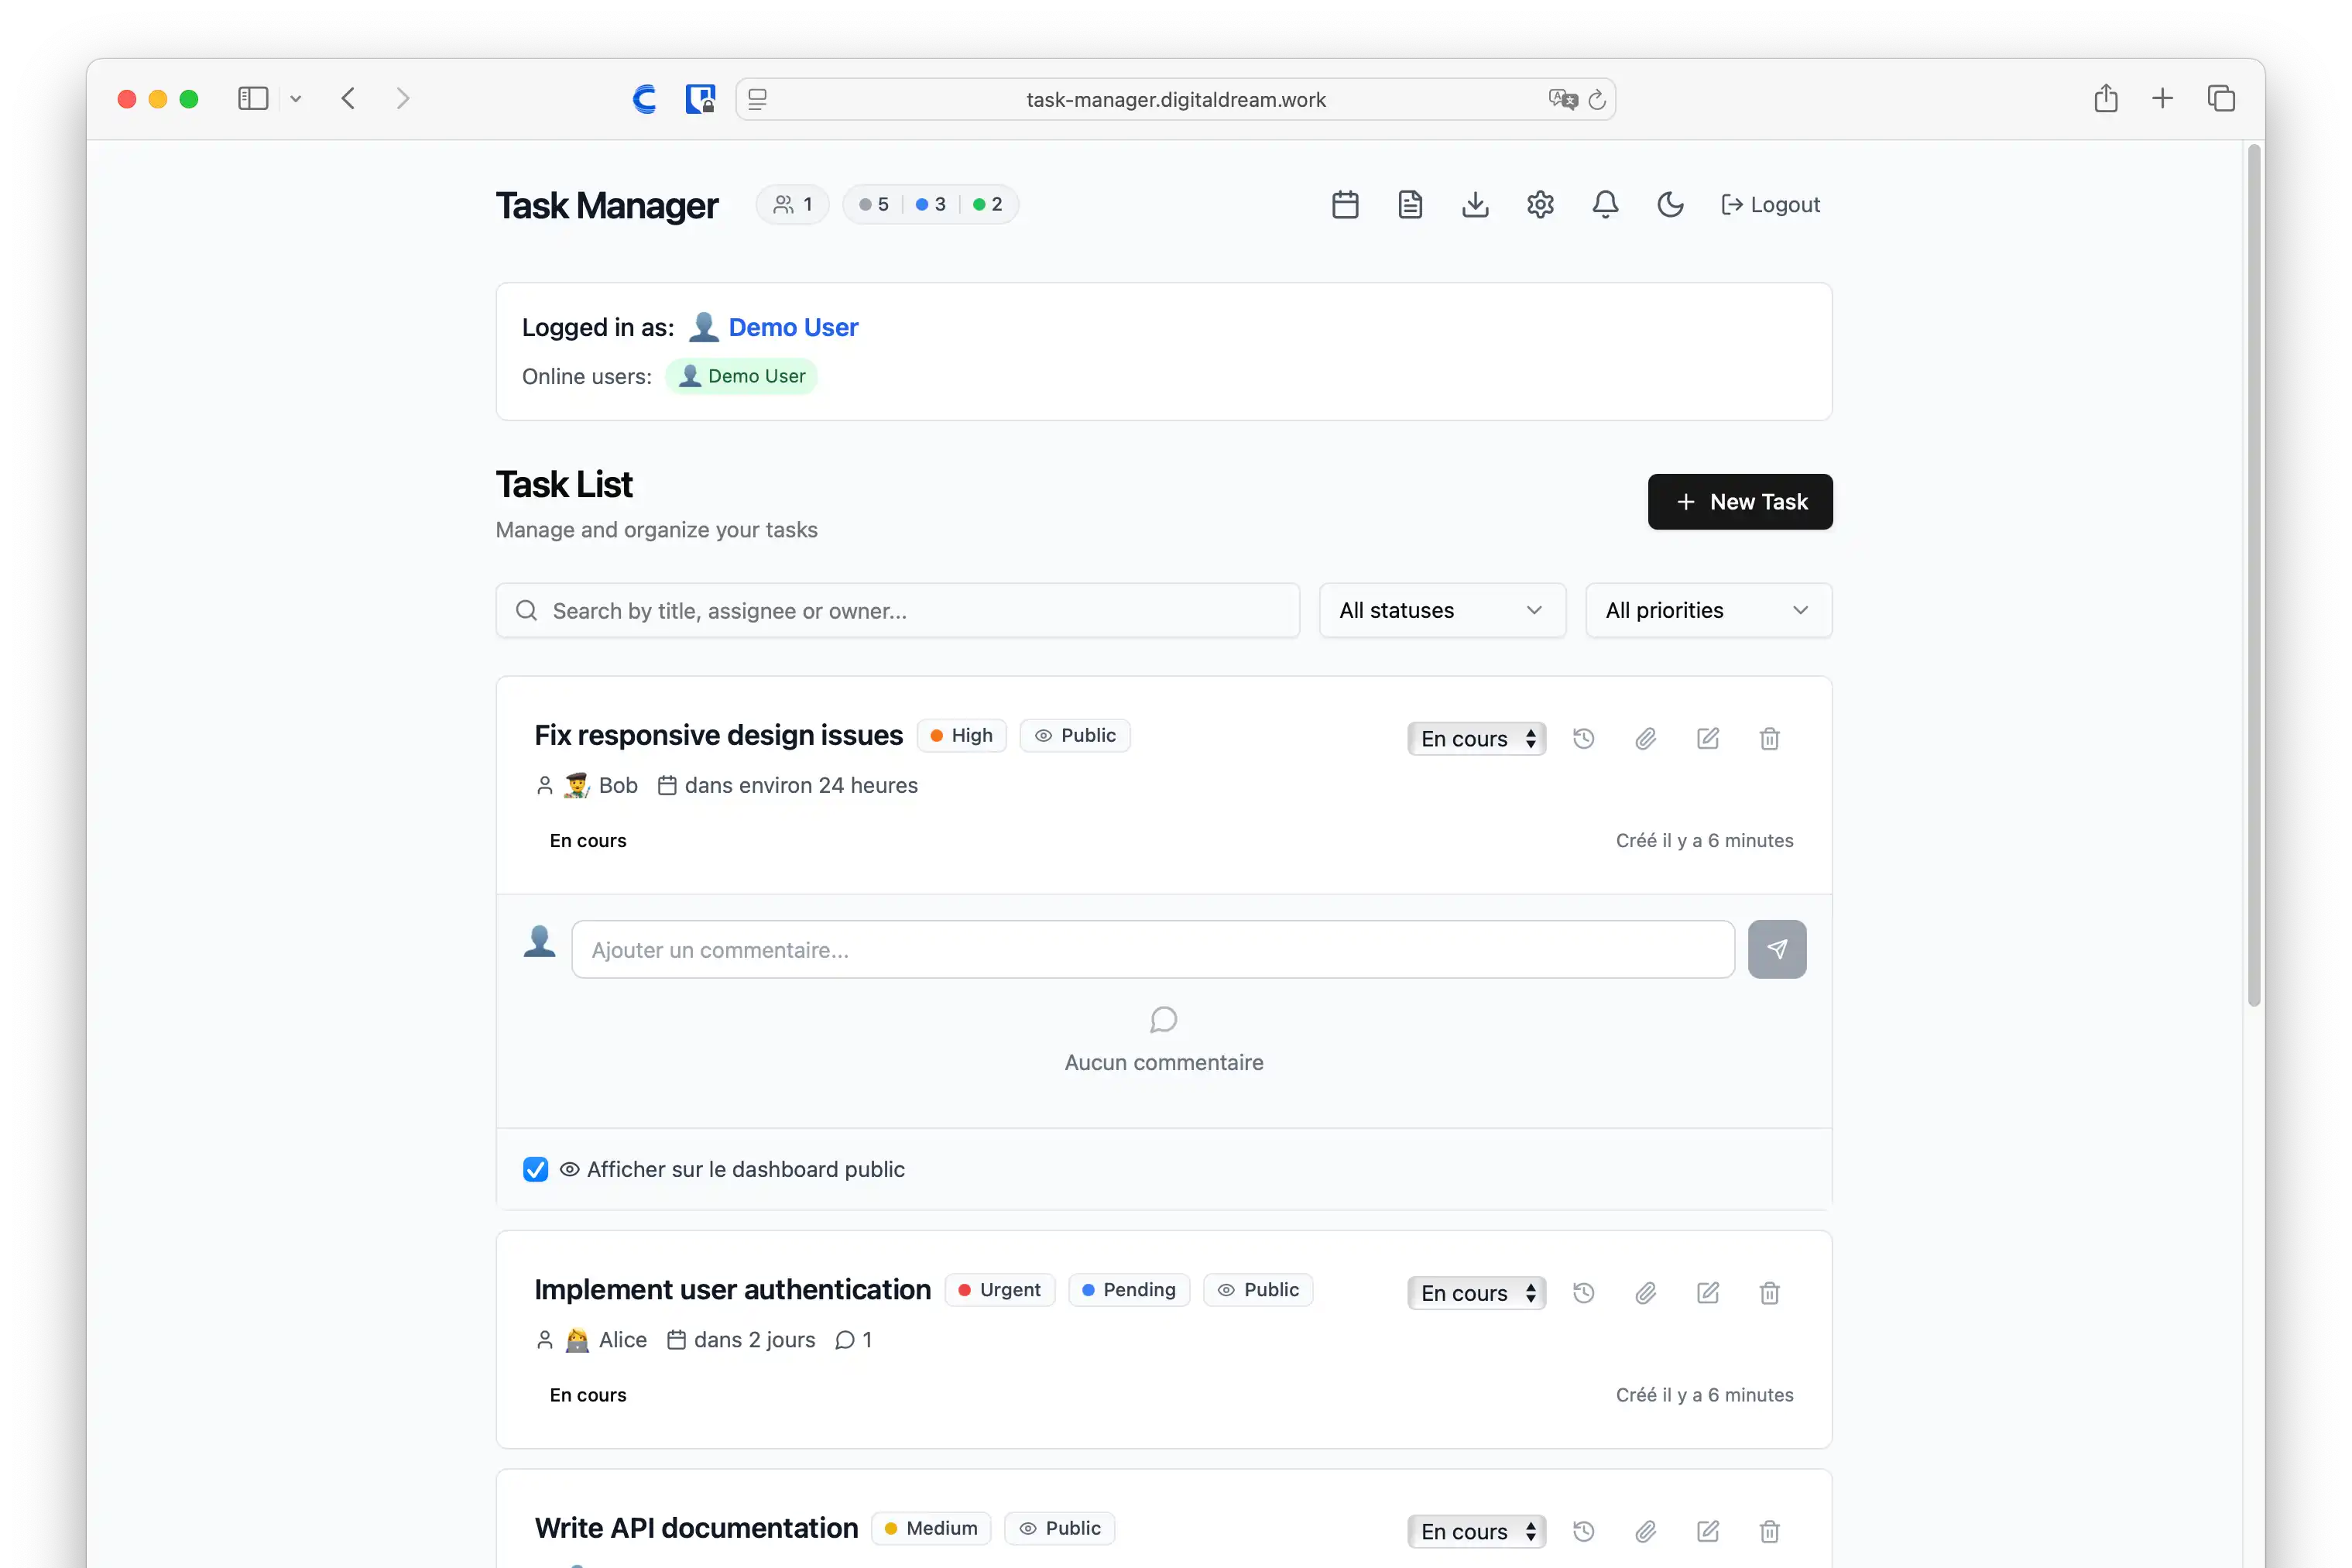
Task: View history of 'Implement user authentication'
Action: 1583,1292
